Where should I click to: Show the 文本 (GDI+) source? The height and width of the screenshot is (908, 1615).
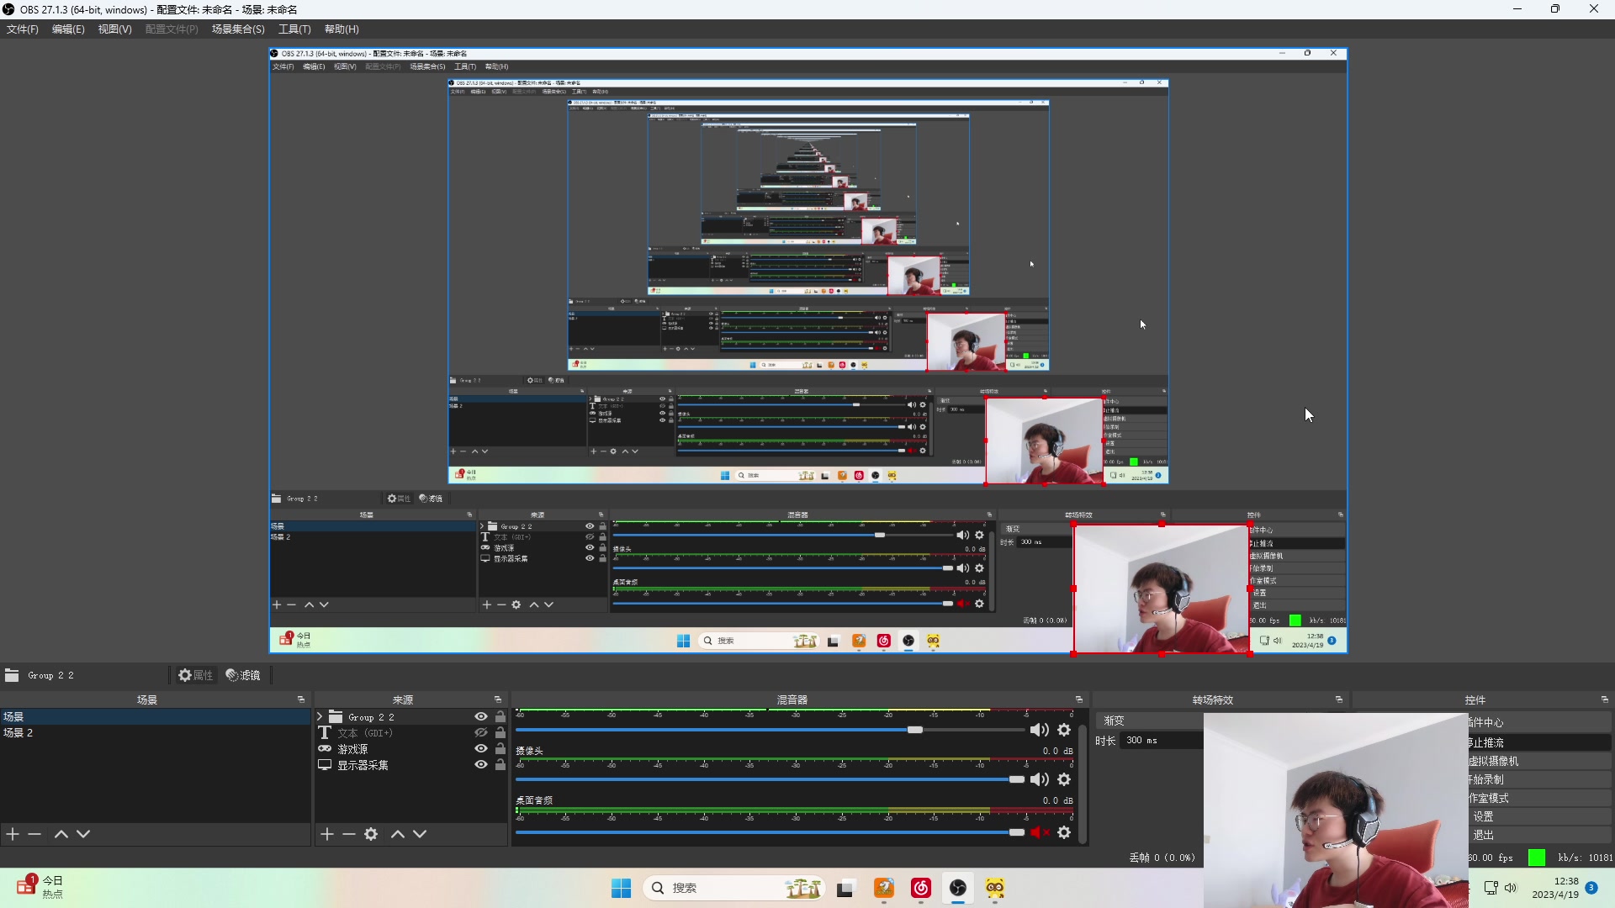click(x=481, y=732)
